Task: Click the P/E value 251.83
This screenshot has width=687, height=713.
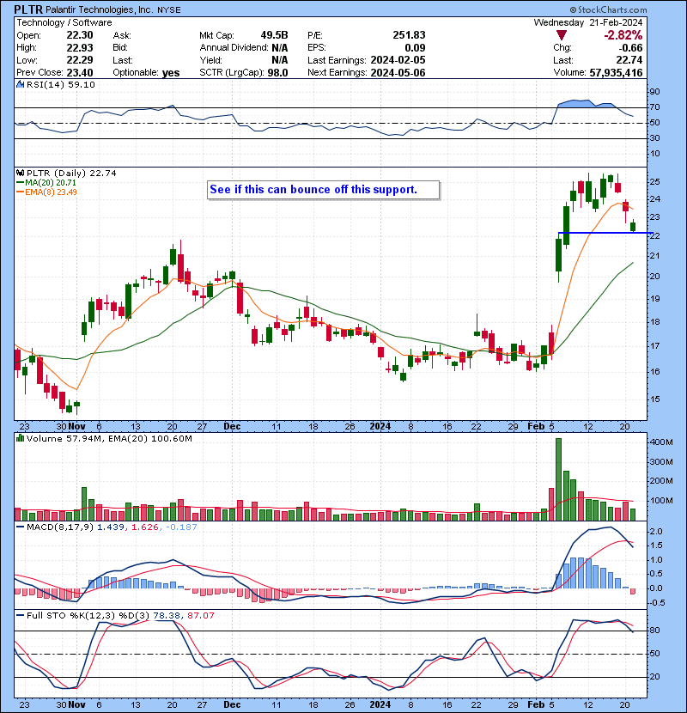Action: (410, 35)
